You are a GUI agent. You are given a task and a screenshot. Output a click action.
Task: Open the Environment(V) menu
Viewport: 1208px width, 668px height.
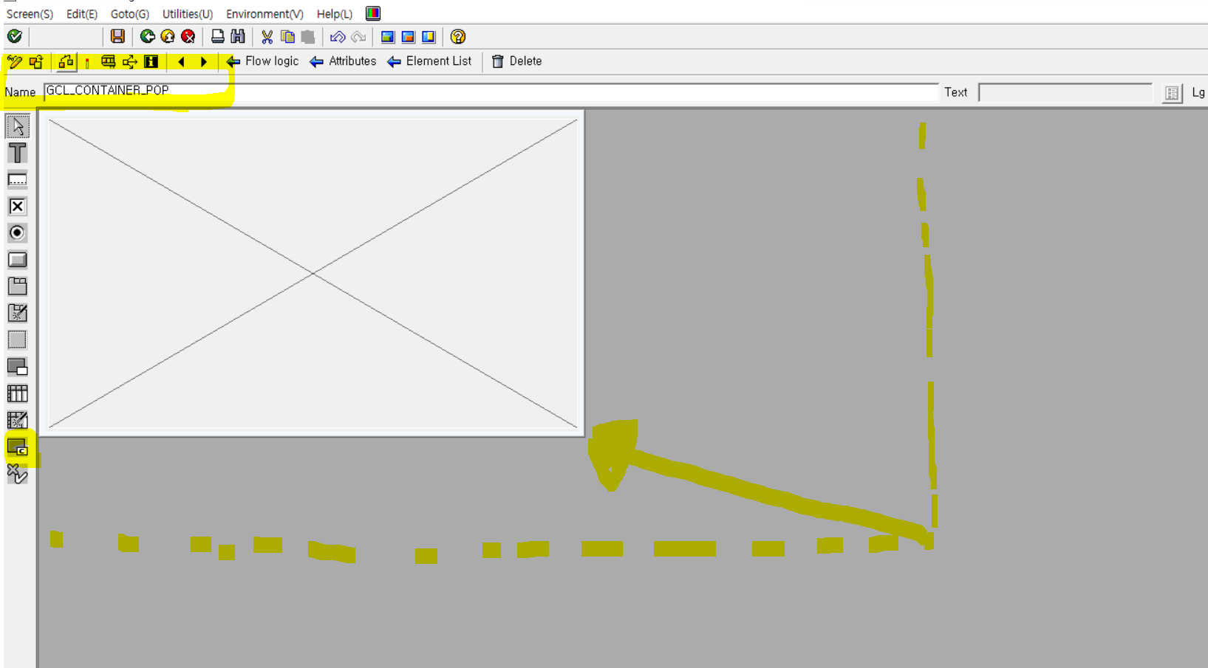264,14
